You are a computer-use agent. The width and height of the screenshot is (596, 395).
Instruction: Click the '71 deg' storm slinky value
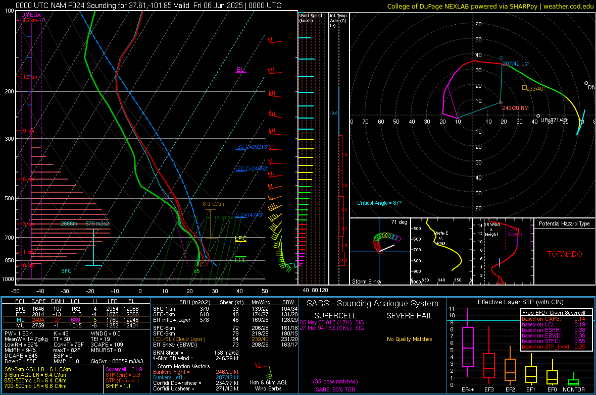tap(399, 222)
